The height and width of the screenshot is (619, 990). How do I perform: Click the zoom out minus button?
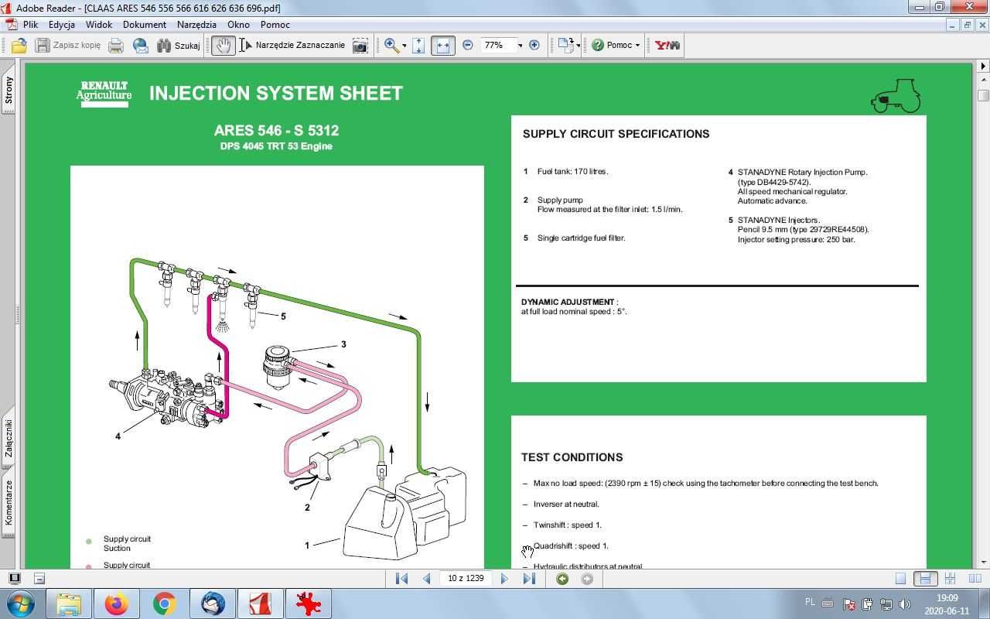(x=468, y=46)
